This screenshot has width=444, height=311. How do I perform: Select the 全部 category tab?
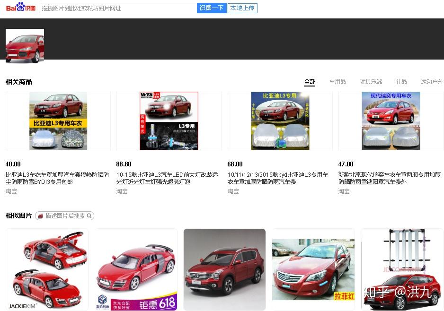(x=310, y=82)
